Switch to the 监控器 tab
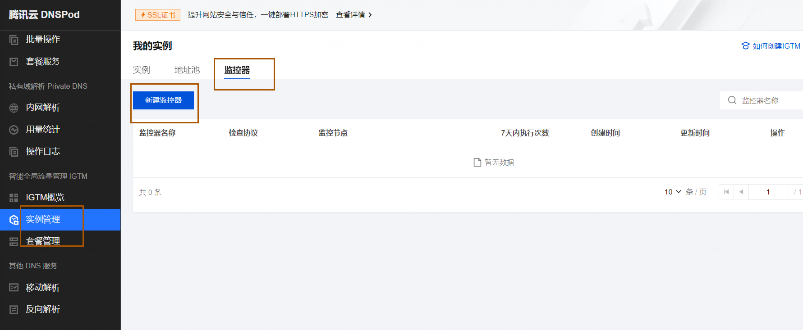The image size is (803, 330). [237, 70]
